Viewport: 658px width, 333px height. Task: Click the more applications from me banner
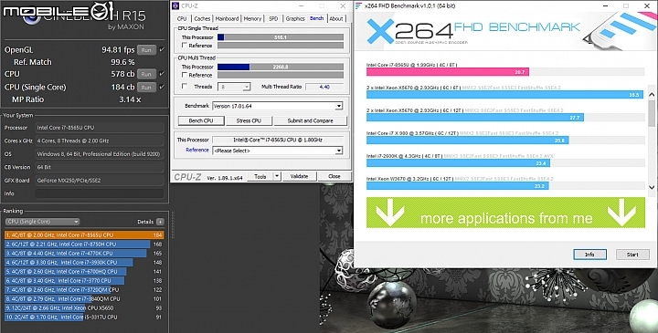coord(505,213)
